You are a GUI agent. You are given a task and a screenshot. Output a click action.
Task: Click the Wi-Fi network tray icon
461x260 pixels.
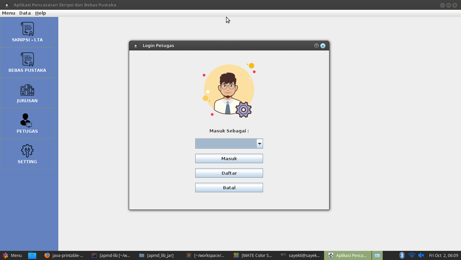click(x=412, y=255)
